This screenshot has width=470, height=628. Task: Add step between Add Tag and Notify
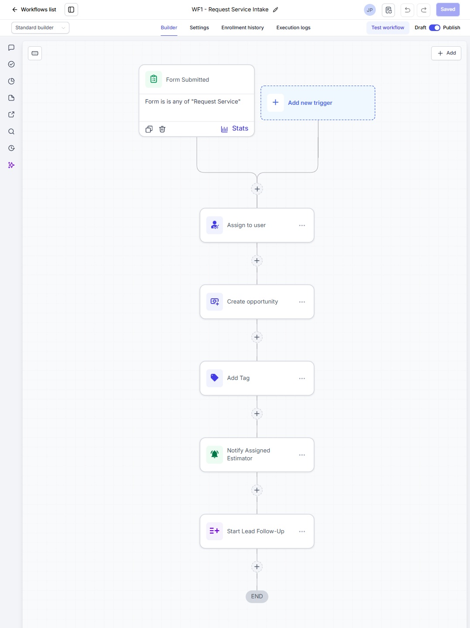(x=257, y=414)
